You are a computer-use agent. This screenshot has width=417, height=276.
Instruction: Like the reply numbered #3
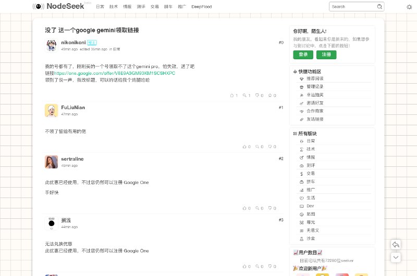[x=244, y=267]
